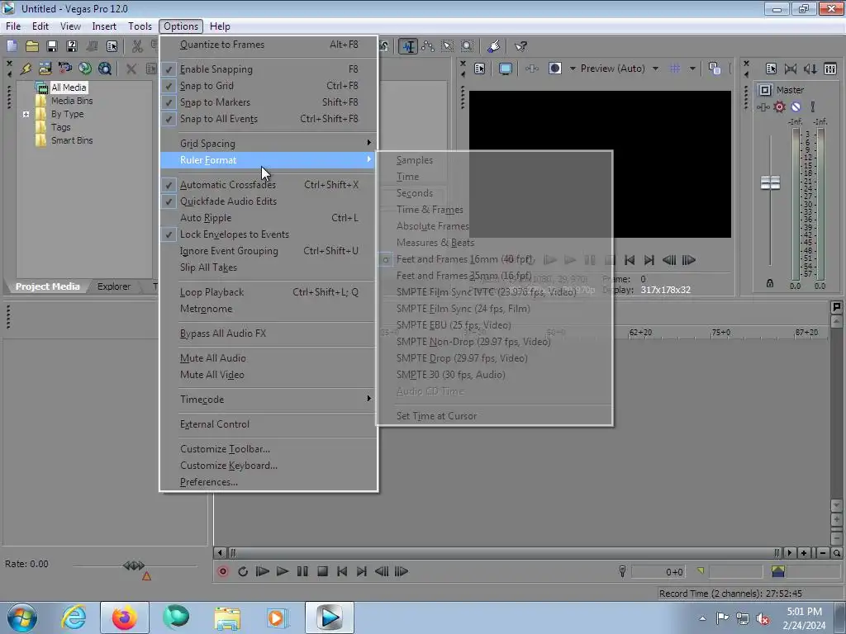The width and height of the screenshot is (846, 634).
Task: Open the Ruler Format submenu
Action: 269,160
